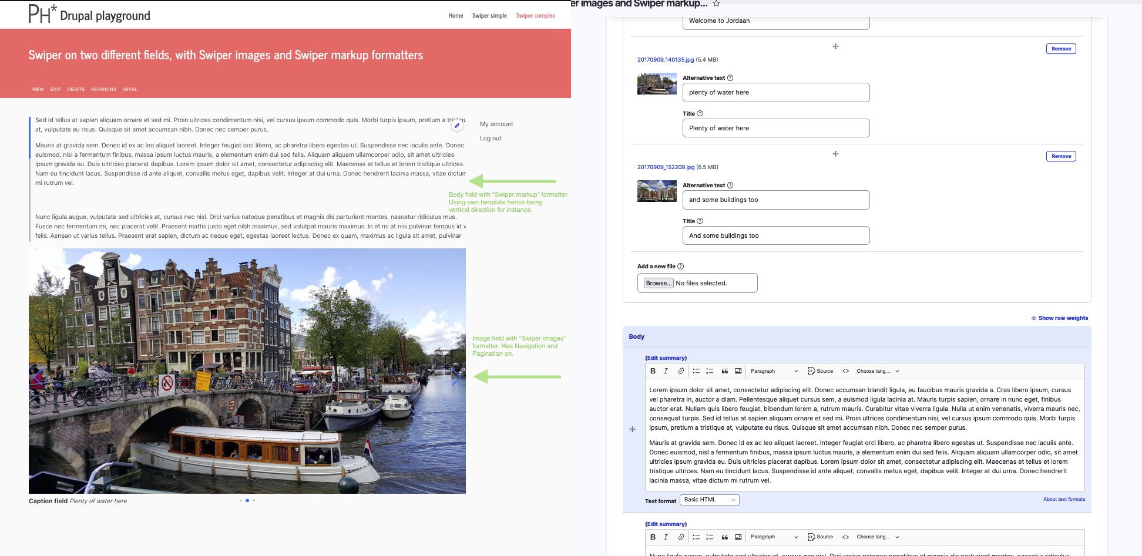Open the Swiper simple menu item

489,16
